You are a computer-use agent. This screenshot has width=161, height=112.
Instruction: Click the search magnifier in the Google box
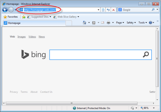153,10
